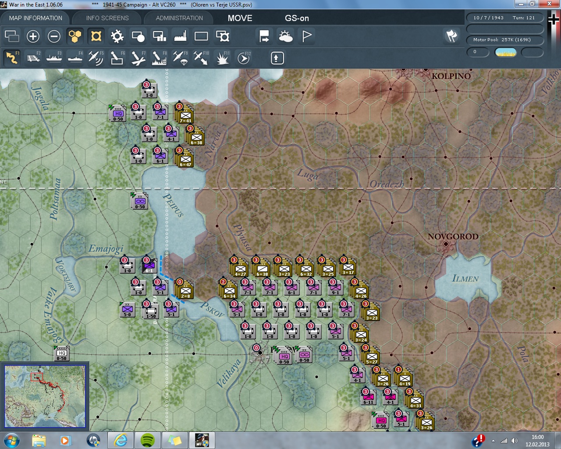This screenshot has width=561, height=449.
Task: Toggle the overlapping windows unit display icon
Action: (x=12, y=36)
